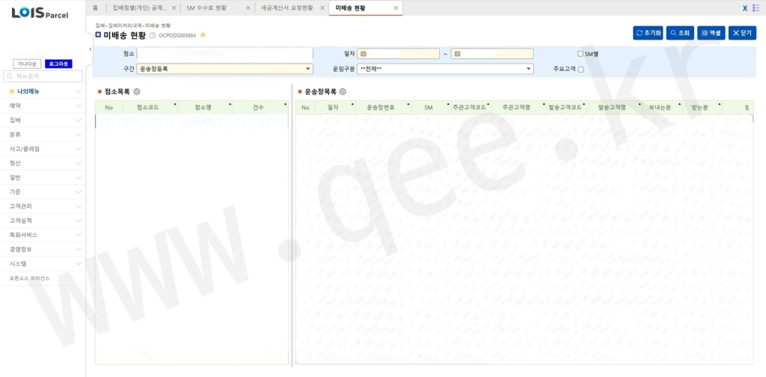Enable the SM별 checkbox

pyautogui.click(x=580, y=54)
